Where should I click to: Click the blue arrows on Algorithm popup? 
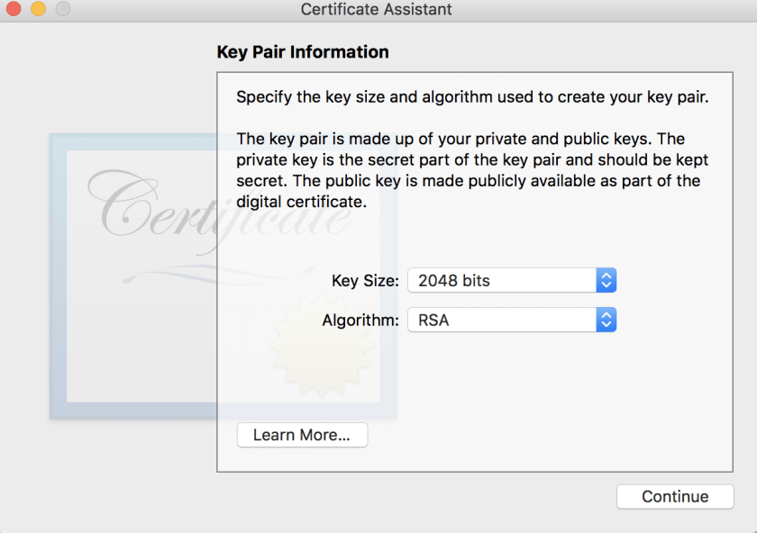[x=607, y=320]
